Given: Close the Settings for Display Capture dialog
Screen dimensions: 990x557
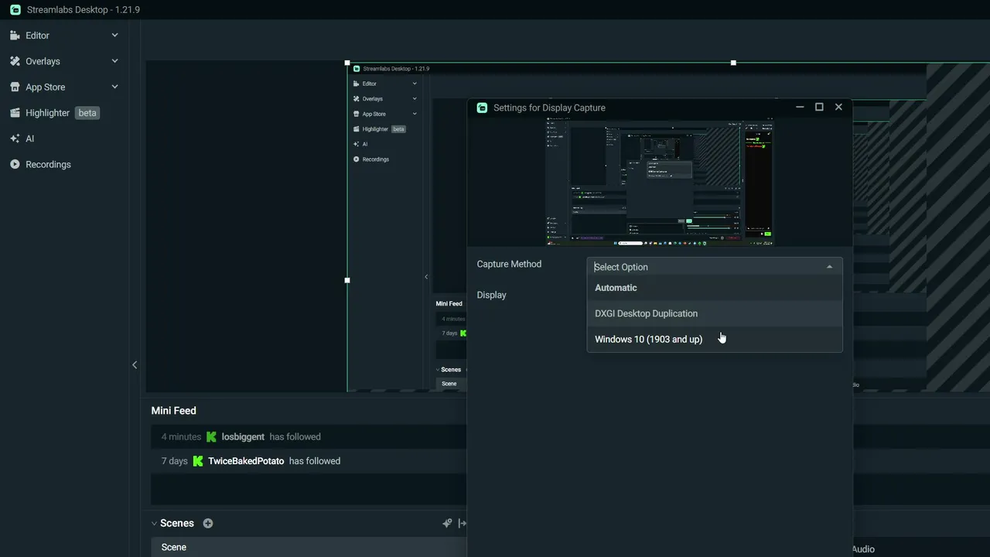Looking at the screenshot, I should [838, 107].
